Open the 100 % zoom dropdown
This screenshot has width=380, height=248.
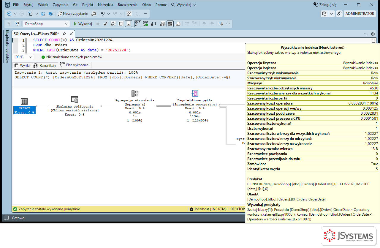23,57
